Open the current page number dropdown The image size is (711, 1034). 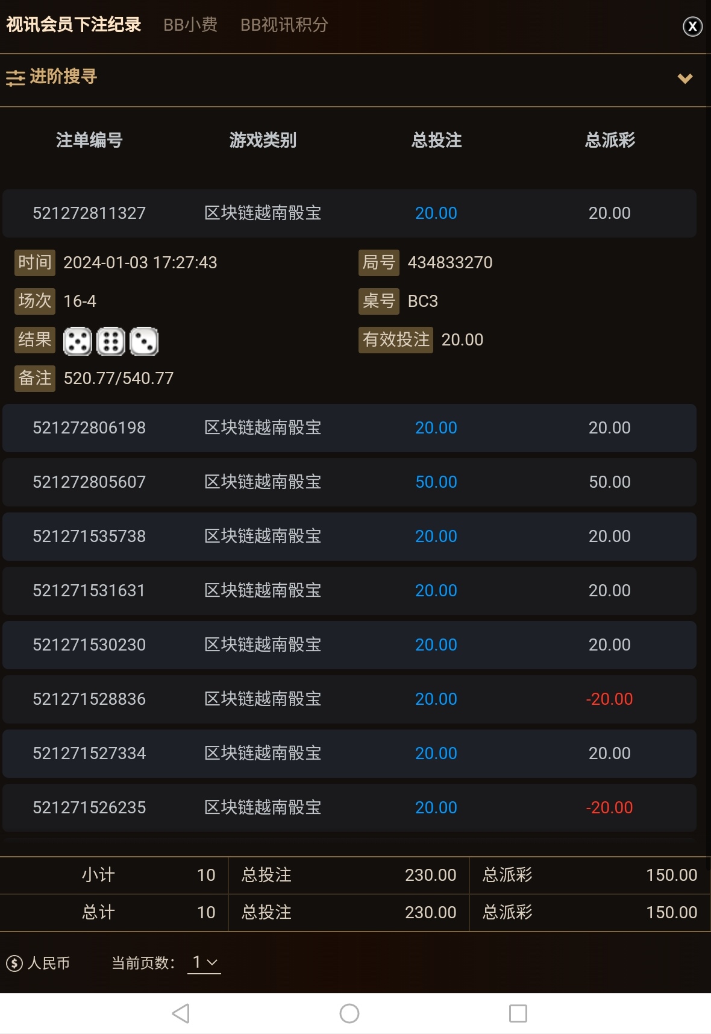click(204, 962)
